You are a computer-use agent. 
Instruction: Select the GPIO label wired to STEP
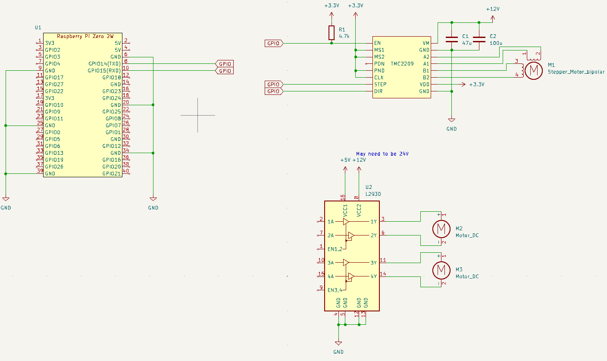(274, 85)
